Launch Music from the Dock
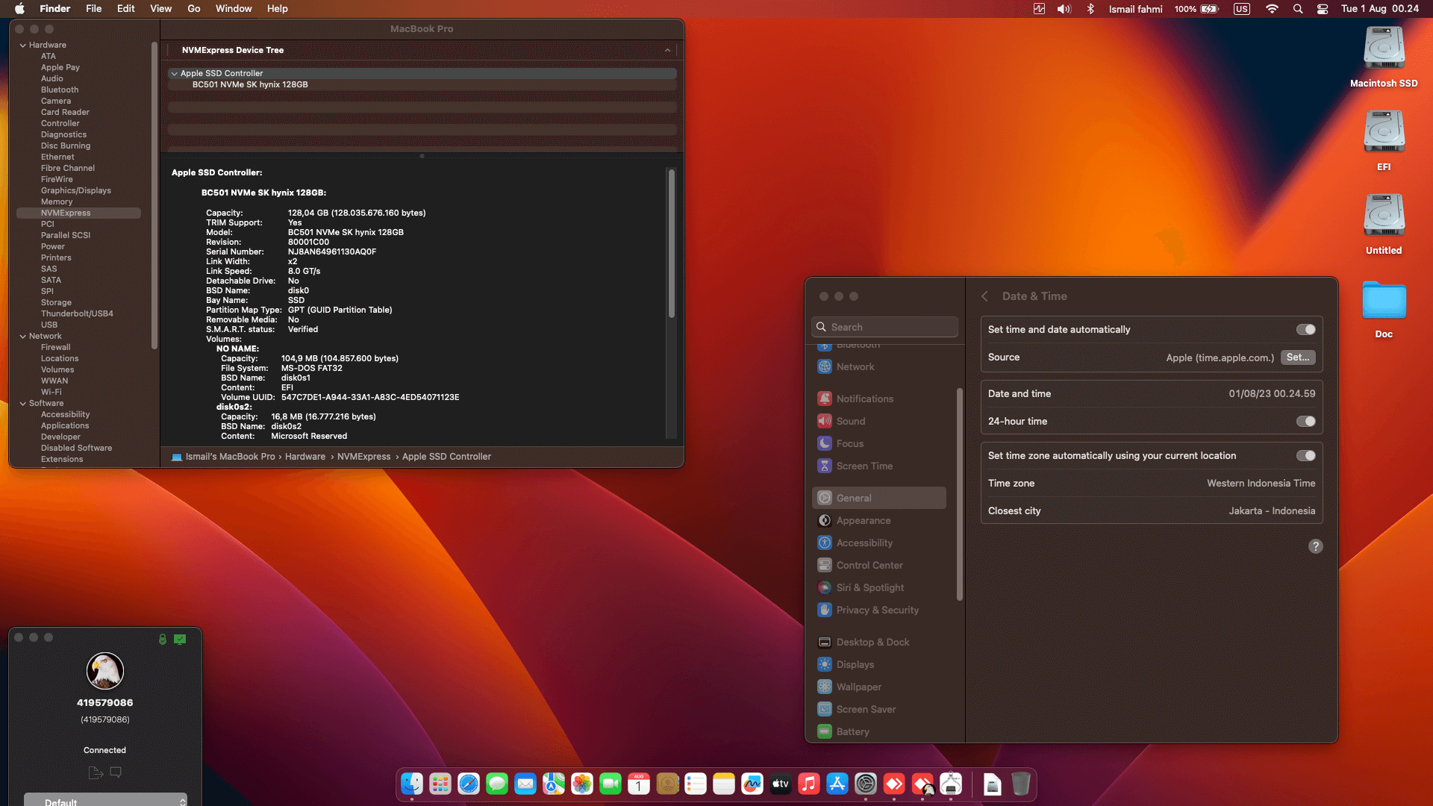The height and width of the screenshot is (806, 1433). point(809,784)
